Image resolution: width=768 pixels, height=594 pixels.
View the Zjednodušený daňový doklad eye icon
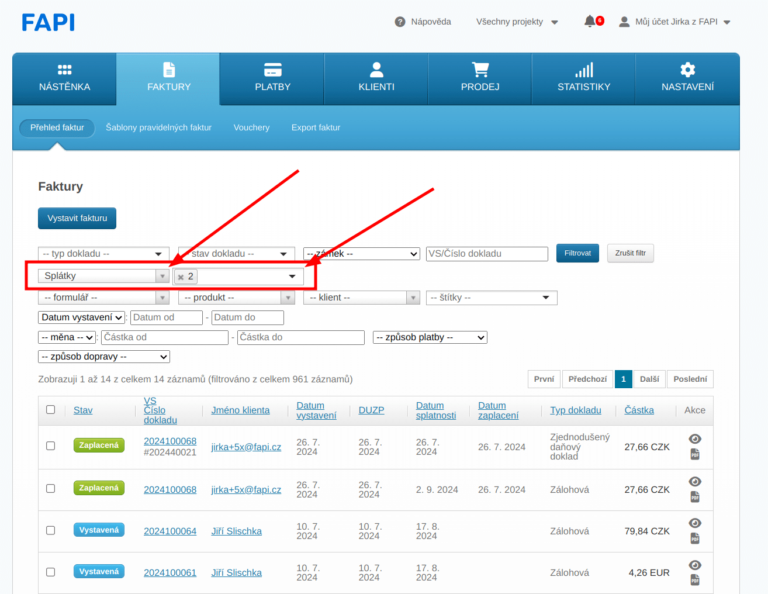[695, 439]
